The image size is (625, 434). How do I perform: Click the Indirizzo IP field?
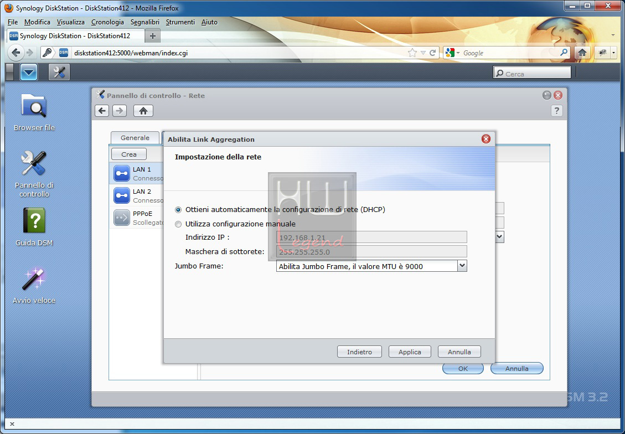(x=371, y=237)
